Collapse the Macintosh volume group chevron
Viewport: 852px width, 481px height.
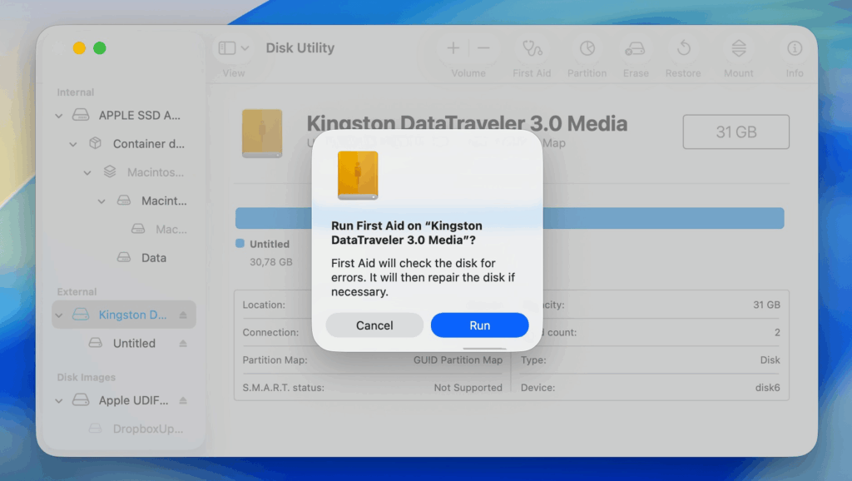[87, 173]
